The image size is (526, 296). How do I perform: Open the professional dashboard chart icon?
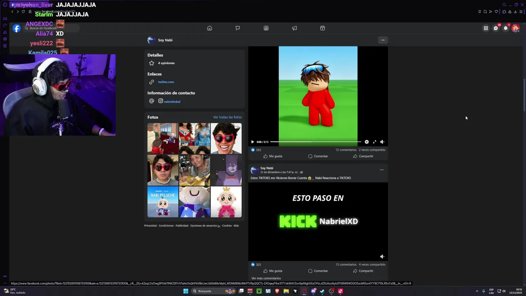click(266, 28)
